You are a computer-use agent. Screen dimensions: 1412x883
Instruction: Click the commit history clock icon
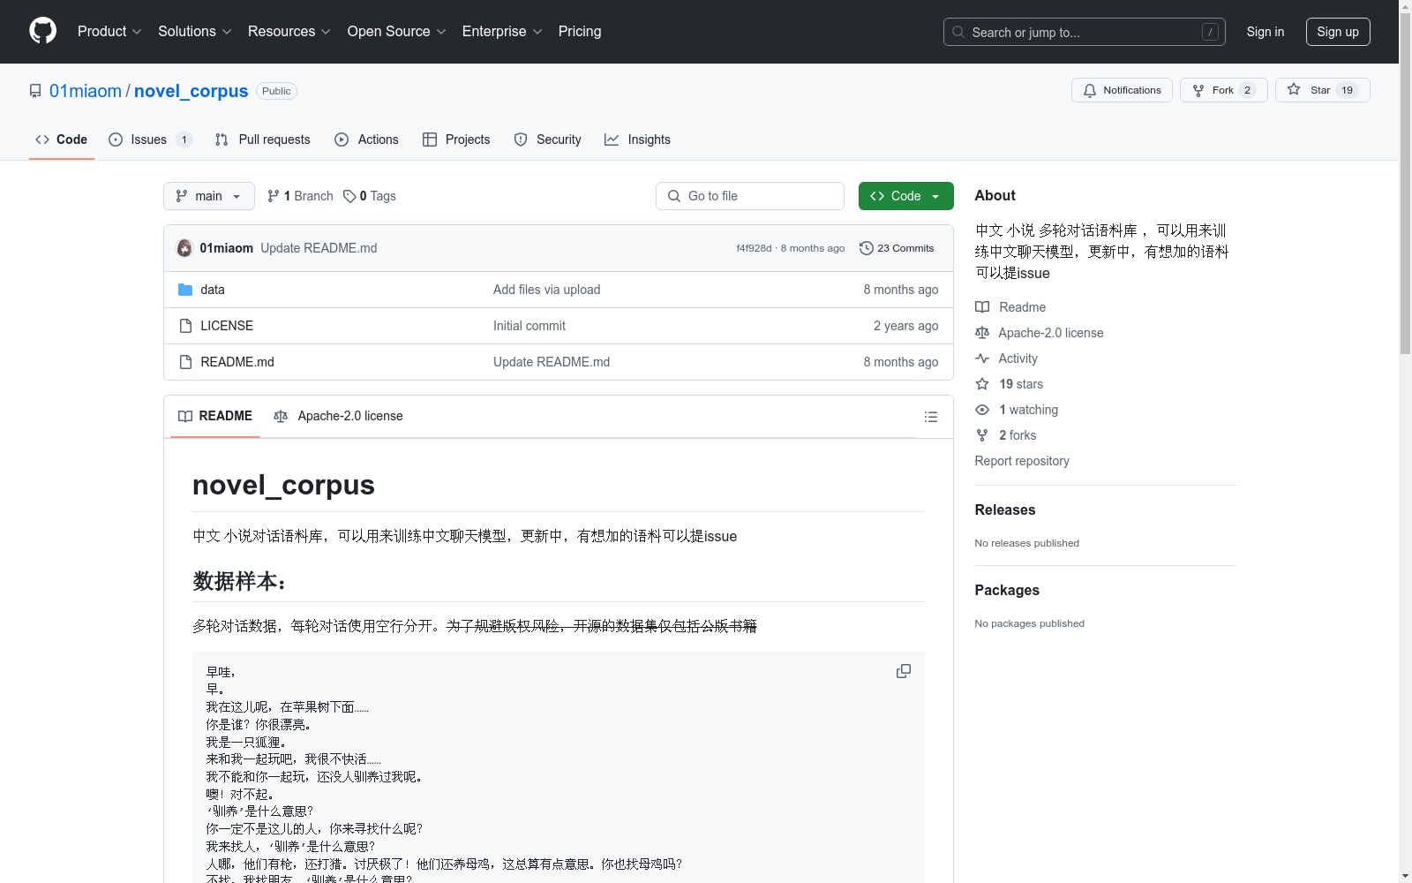[867, 248]
